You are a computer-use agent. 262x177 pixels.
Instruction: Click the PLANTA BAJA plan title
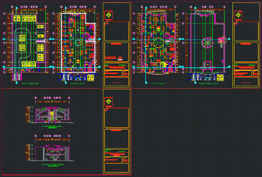pos(78,84)
